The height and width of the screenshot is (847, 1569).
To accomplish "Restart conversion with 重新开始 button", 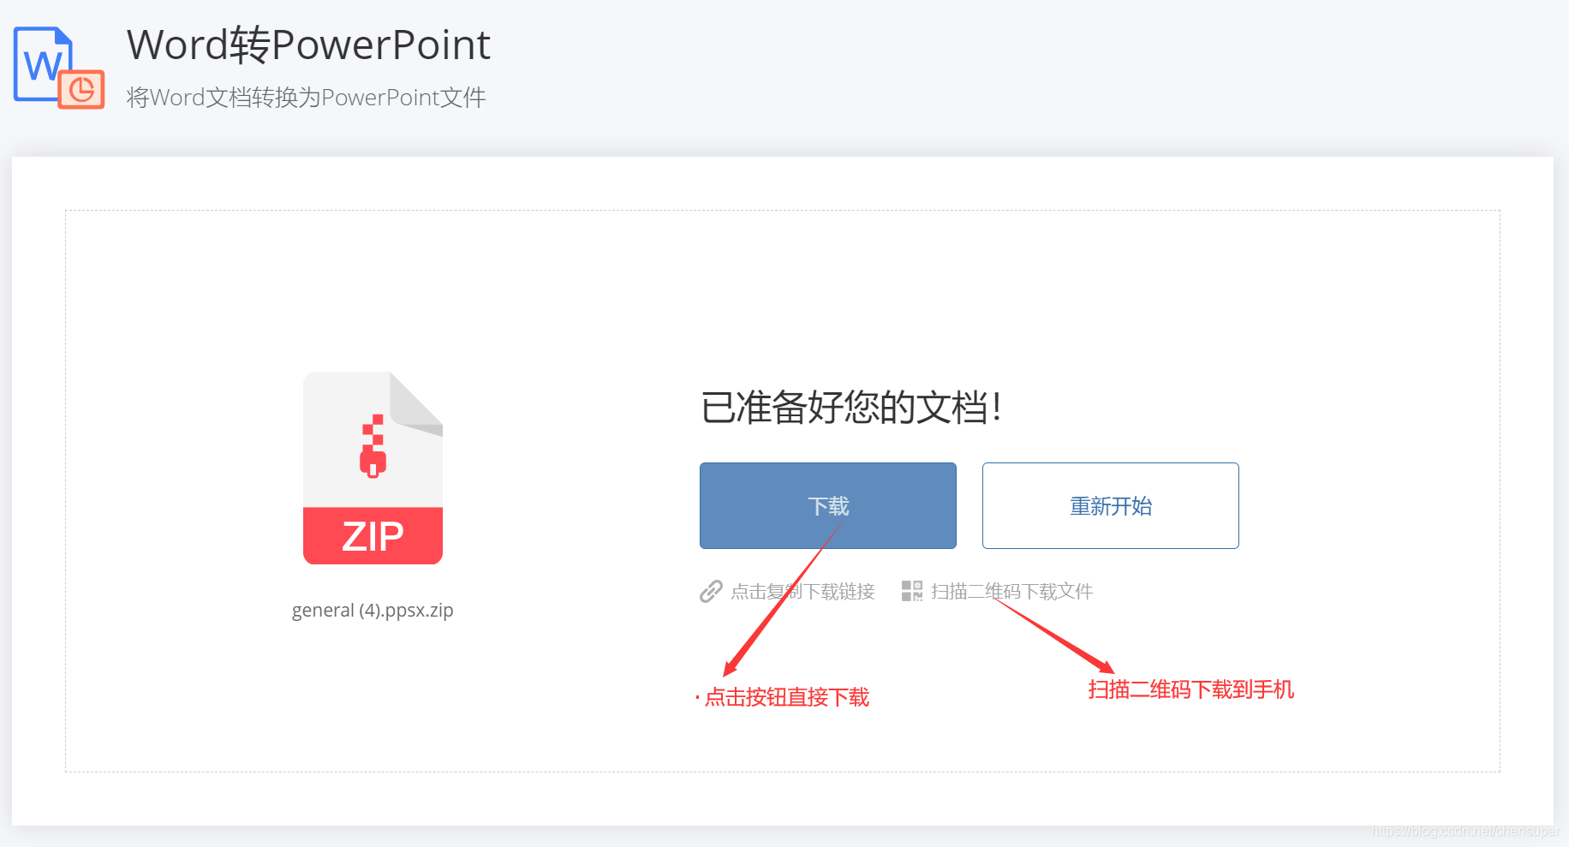I will coord(1111,505).
